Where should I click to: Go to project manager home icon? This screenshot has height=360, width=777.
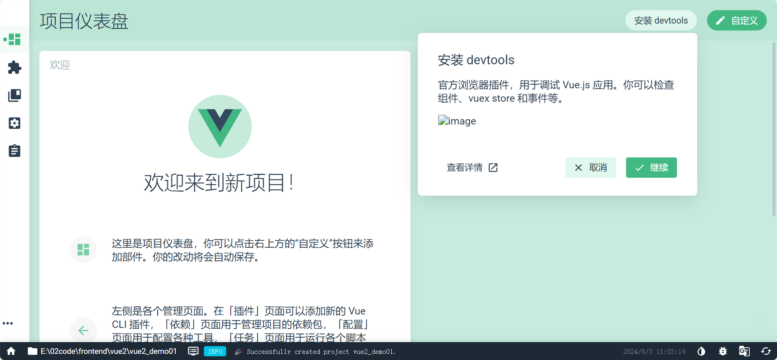click(11, 351)
